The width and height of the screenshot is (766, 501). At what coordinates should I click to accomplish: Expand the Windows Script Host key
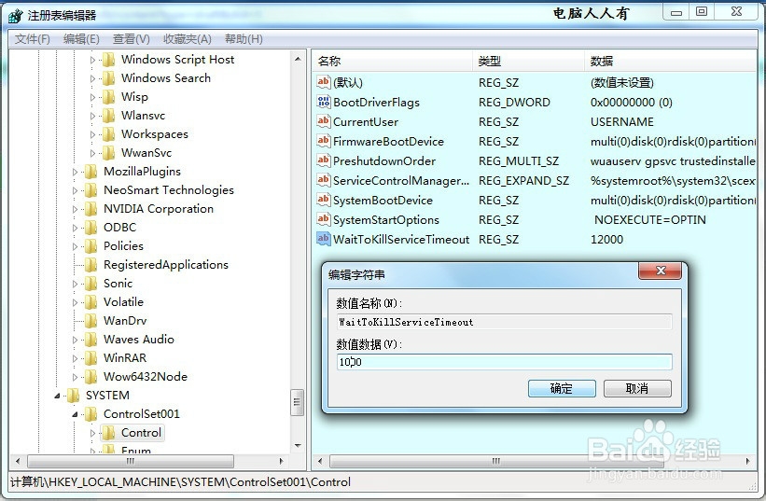point(92,60)
